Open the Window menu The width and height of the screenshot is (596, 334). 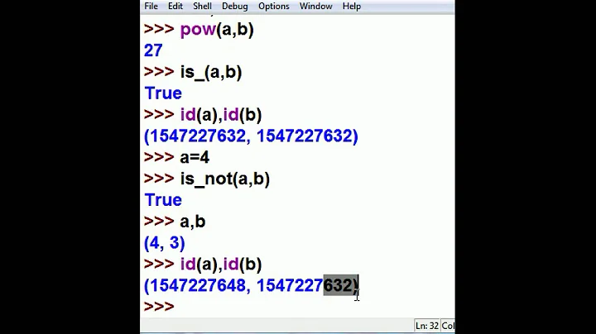(316, 7)
